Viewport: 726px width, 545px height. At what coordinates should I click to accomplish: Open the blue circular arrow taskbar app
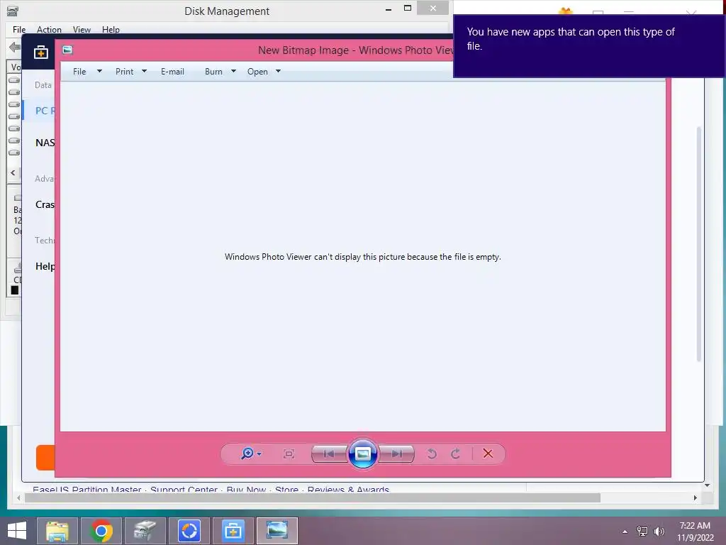coord(189,531)
